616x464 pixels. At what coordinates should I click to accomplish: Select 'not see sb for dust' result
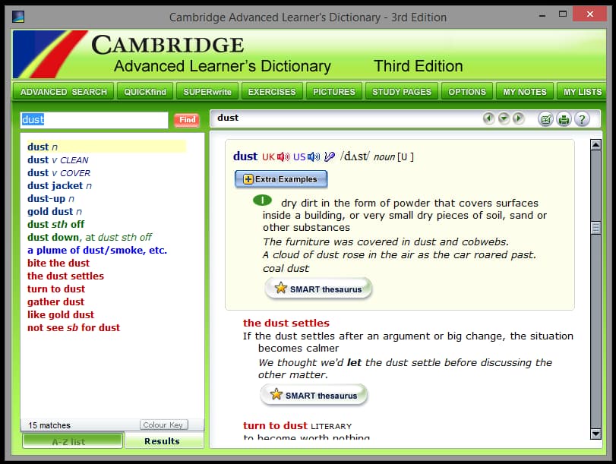coord(74,327)
